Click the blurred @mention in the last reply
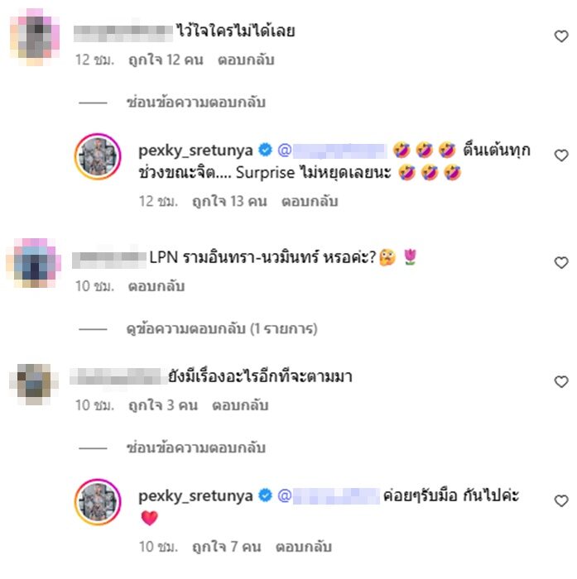 point(328,495)
